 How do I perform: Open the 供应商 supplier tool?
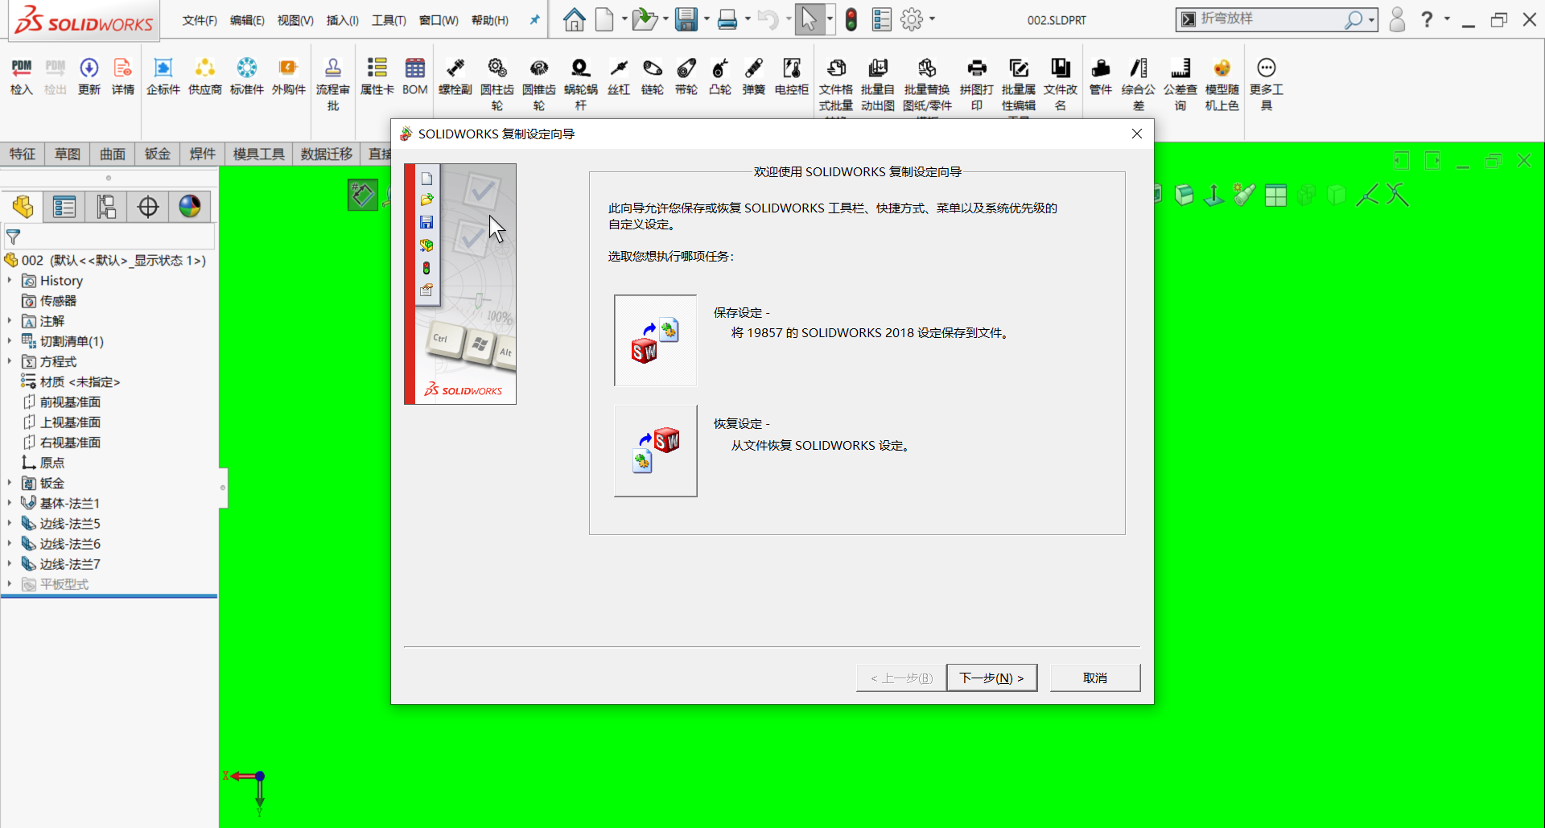(205, 76)
